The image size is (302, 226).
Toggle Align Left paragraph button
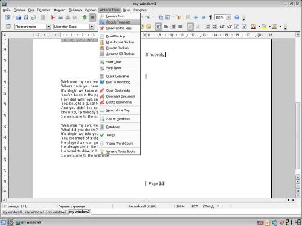coord(158,27)
